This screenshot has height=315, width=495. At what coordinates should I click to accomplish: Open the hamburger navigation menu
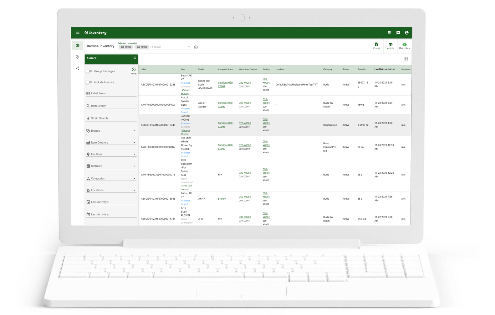78,33
